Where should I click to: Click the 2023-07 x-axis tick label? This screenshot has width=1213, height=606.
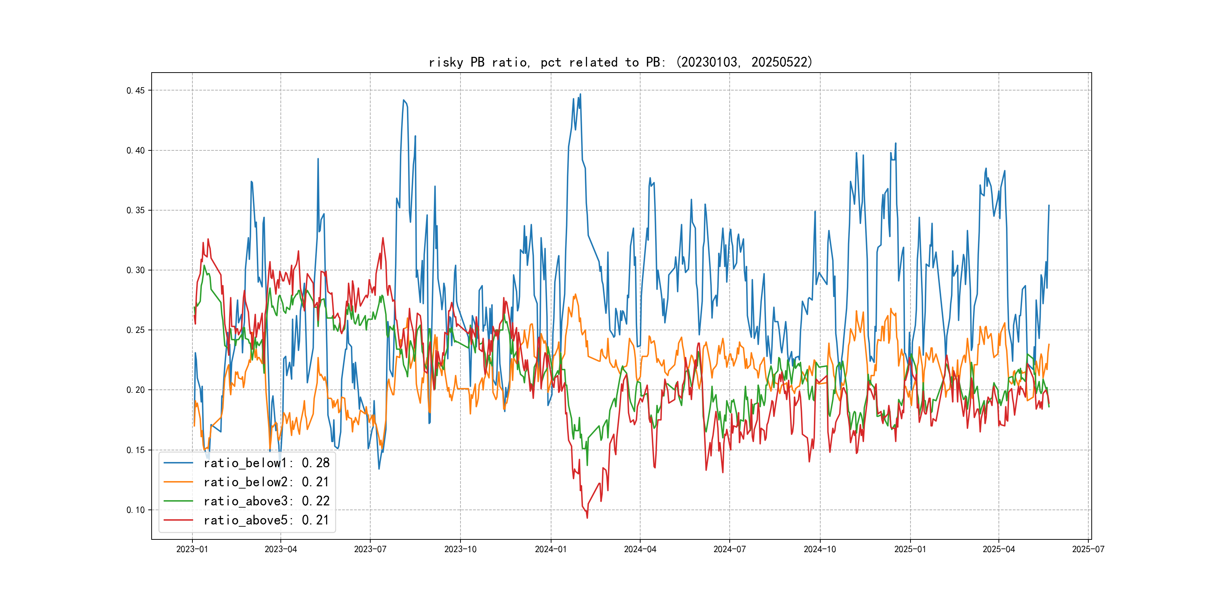pyautogui.click(x=370, y=549)
